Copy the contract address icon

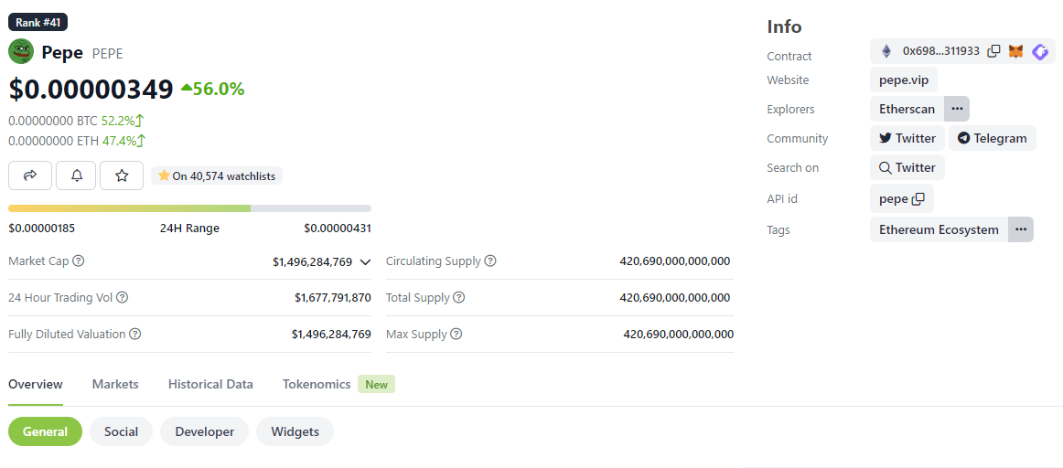(x=993, y=51)
